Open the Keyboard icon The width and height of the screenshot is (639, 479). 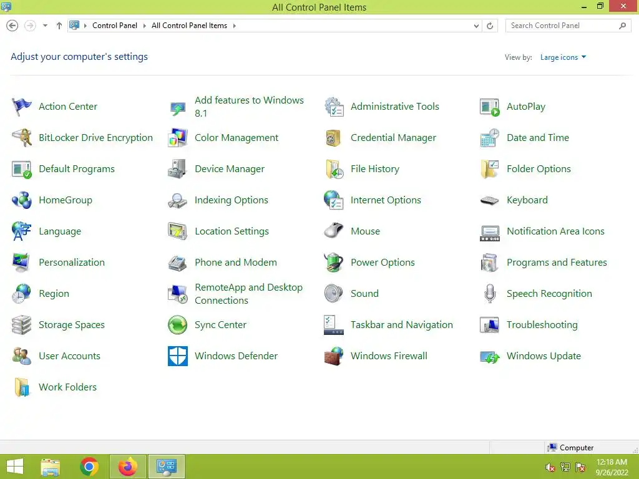489,200
